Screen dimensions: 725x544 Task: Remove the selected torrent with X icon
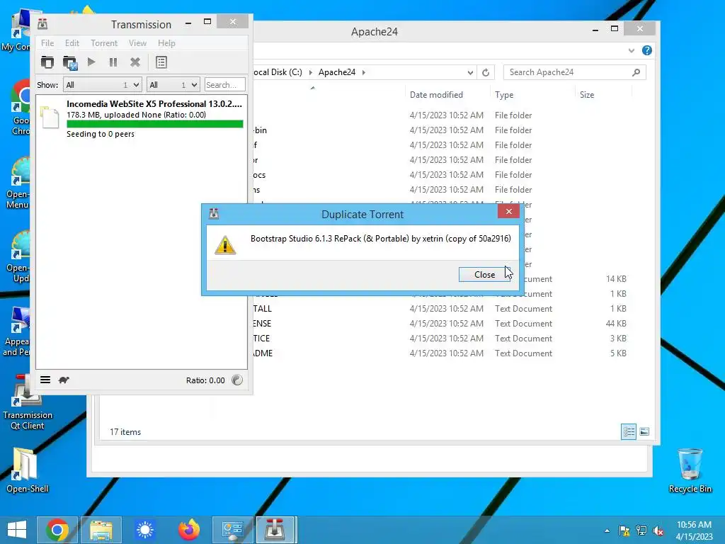pyautogui.click(x=135, y=62)
